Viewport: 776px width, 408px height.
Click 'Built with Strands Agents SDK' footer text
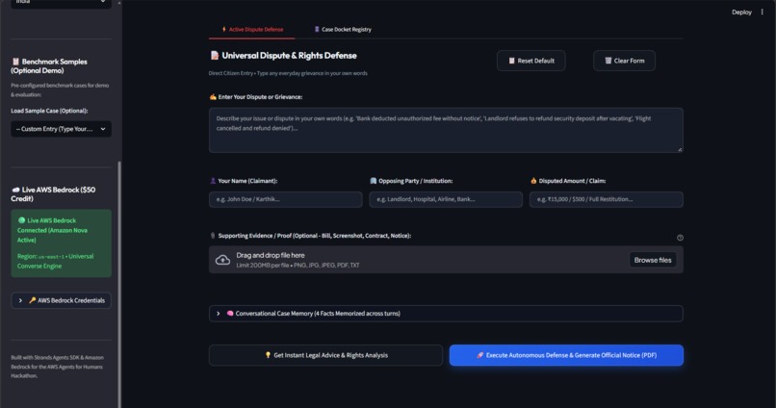click(58, 367)
